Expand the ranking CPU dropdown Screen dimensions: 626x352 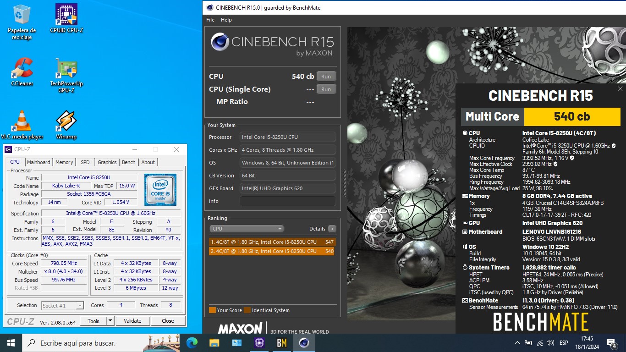247,229
